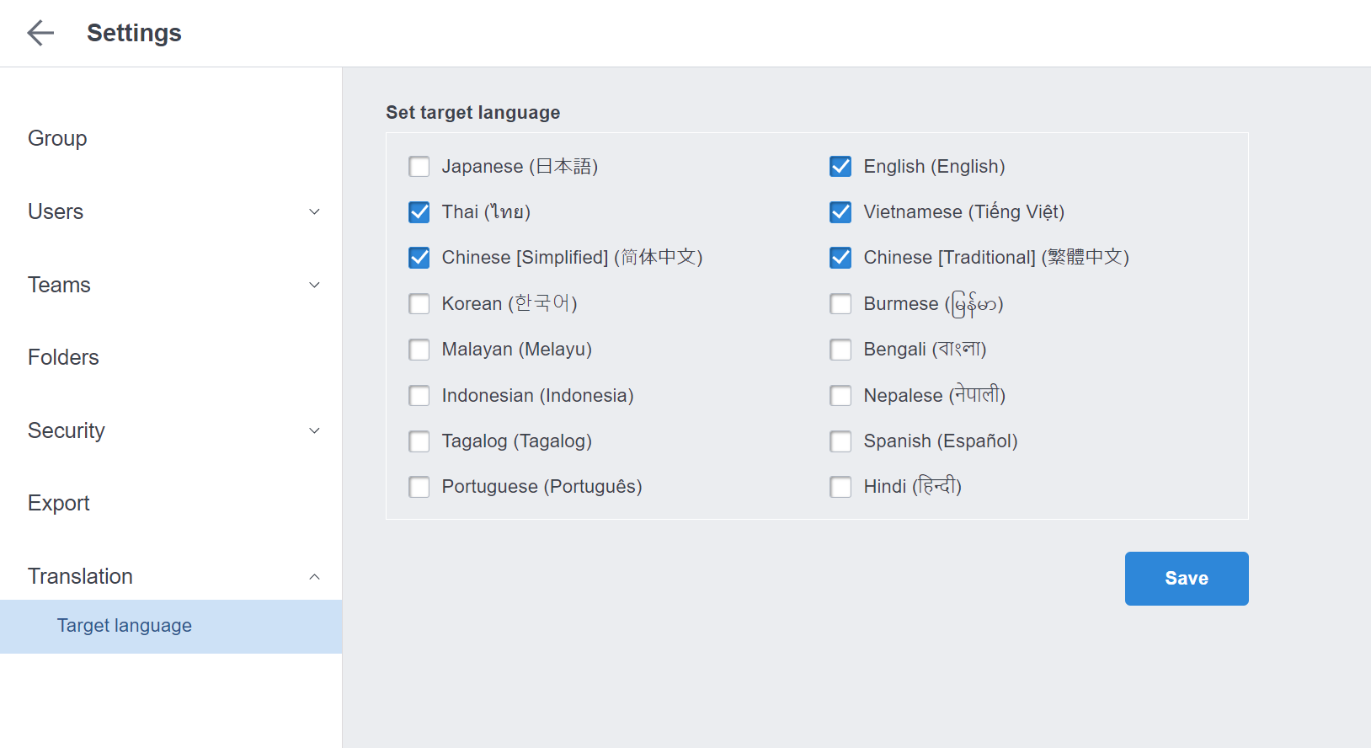Click the Spanish (Español) label

point(941,441)
